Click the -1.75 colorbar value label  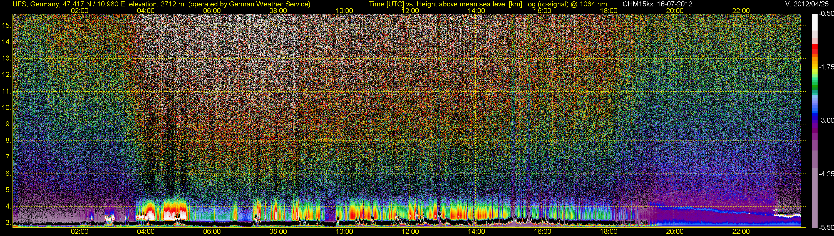(x=826, y=67)
